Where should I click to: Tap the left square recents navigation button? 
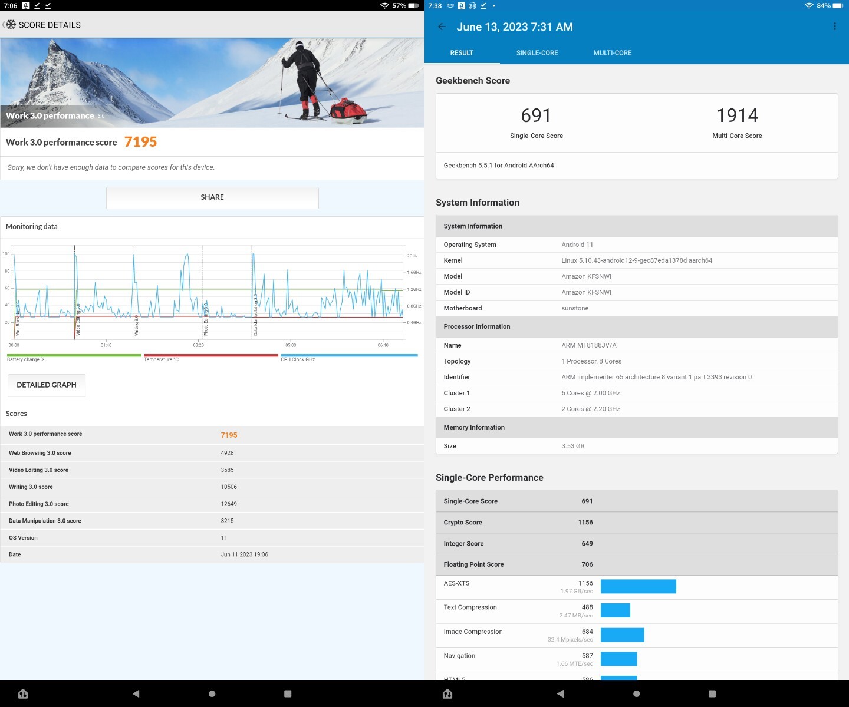click(288, 693)
